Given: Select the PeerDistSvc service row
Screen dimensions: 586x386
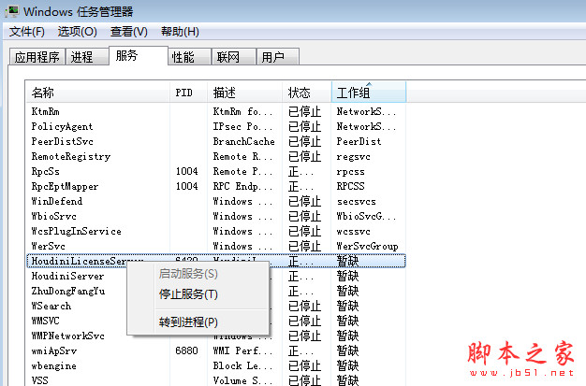Looking at the screenshot, I should coord(216,141).
